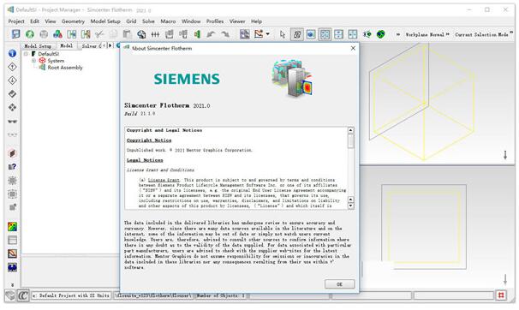Click the down-arrow diamond sidebar icon
The height and width of the screenshot is (310, 519).
pyautogui.click(x=12, y=80)
